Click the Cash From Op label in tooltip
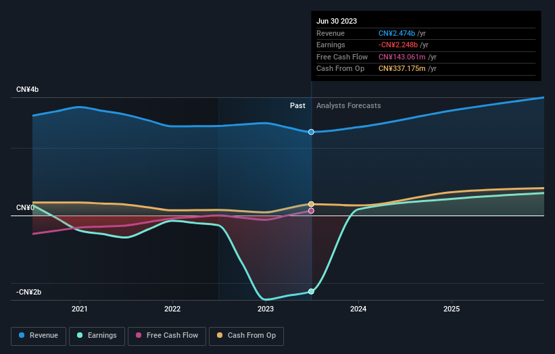 340,69
